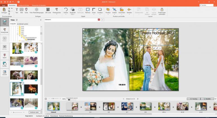Open the Masken sidebar panel

tap(5, 39)
